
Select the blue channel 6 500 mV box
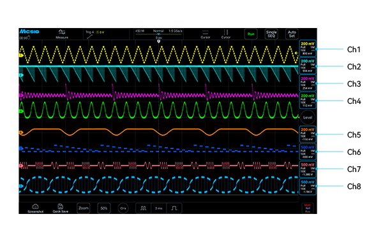[x=308, y=152]
